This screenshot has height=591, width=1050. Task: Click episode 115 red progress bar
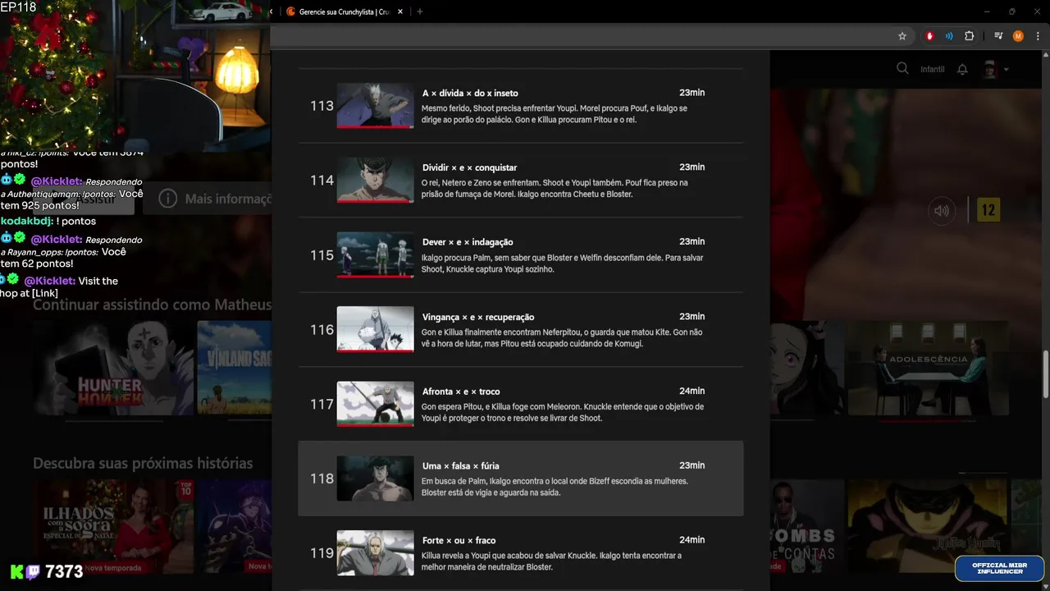click(375, 277)
